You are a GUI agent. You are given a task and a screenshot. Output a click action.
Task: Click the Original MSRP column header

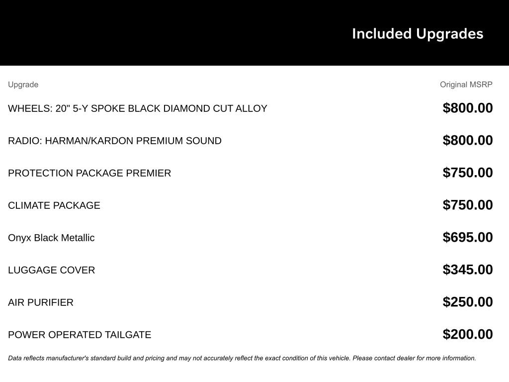point(466,85)
